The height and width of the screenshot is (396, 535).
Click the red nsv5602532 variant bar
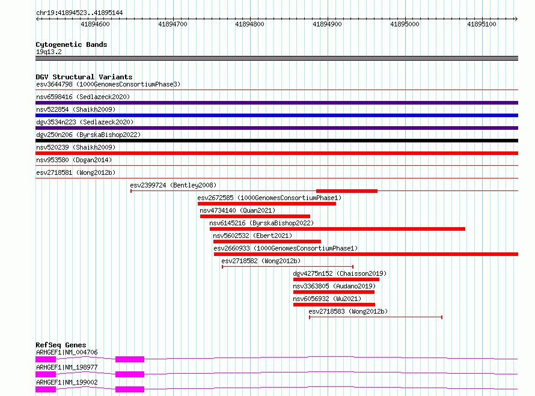(x=267, y=242)
